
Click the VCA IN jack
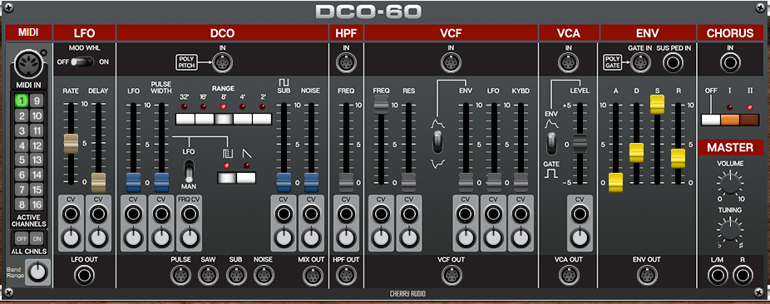569,63
